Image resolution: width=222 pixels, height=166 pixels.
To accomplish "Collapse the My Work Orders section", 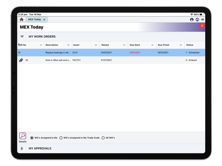I will [x=22, y=36].
